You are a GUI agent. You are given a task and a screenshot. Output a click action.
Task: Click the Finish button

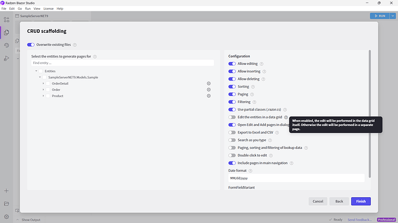click(x=361, y=201)
